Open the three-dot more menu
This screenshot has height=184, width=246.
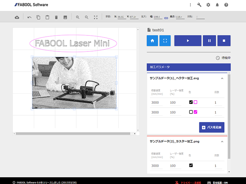click(190, 5)
